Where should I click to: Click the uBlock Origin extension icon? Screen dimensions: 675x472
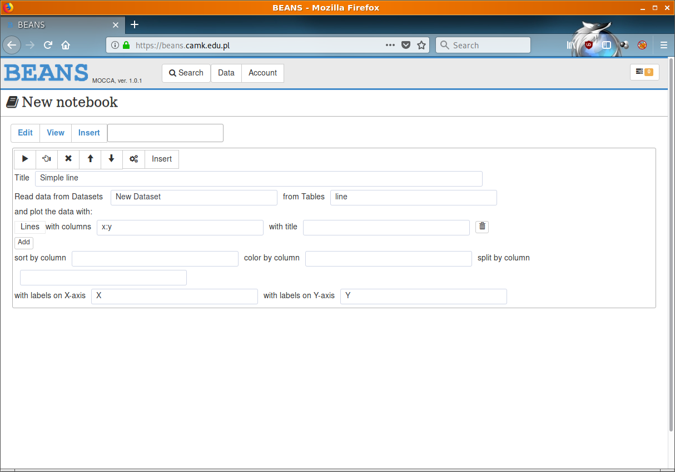[x=588, y=45]
